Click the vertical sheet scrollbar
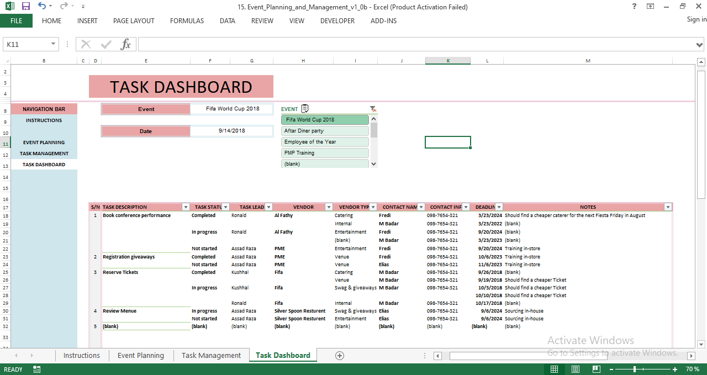 point(701,134)
